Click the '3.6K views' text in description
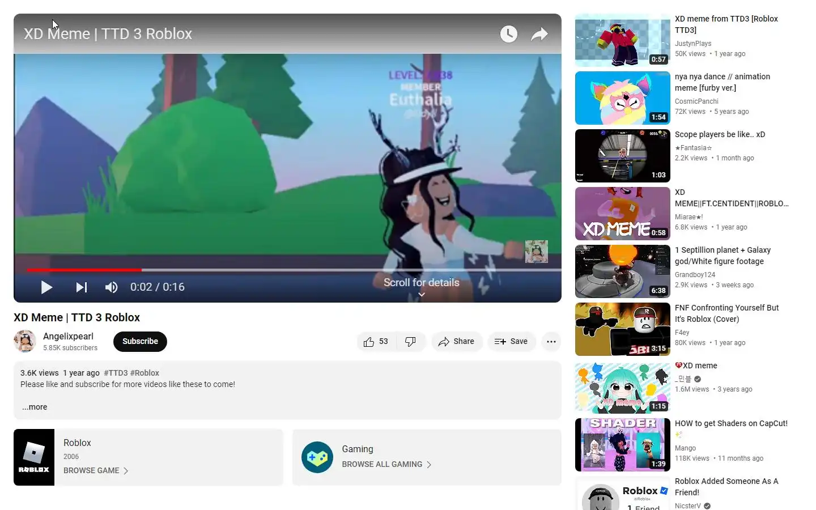 pyautogui.click(x=40, y=373)
